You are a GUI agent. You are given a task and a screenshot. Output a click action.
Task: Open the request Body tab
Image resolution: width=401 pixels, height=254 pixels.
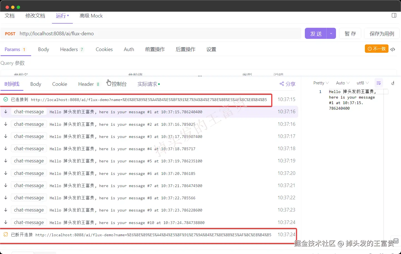pyautogui.click(x=44, y=49)
